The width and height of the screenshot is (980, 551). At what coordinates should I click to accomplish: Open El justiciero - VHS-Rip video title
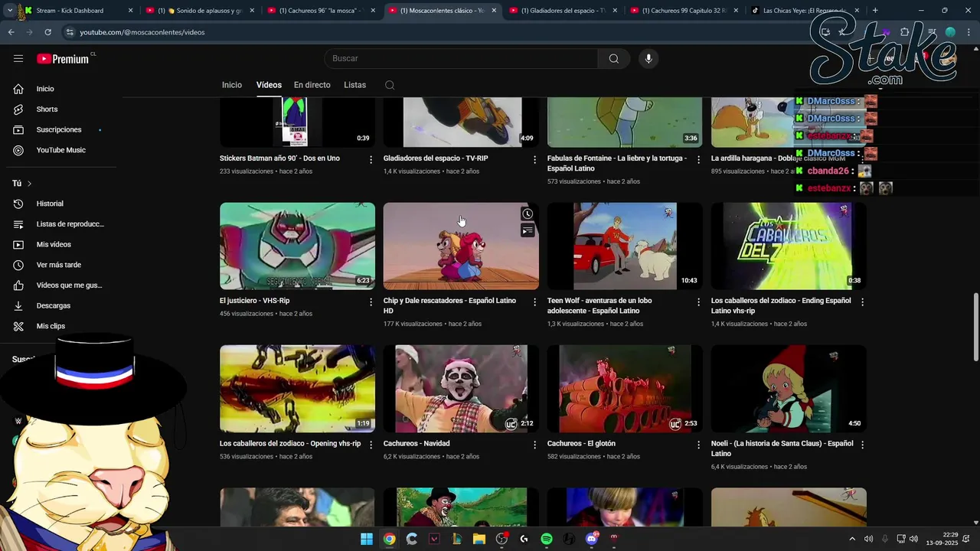pos(254,301)
